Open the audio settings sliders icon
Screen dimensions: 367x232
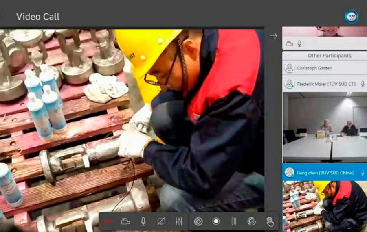[x=179, y=221]
